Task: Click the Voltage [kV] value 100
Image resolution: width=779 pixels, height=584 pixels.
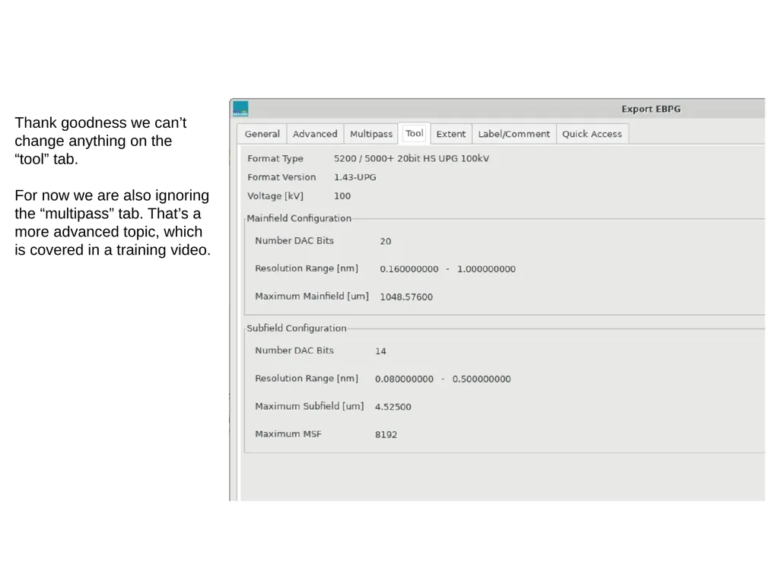Action: tap(342, 196)
